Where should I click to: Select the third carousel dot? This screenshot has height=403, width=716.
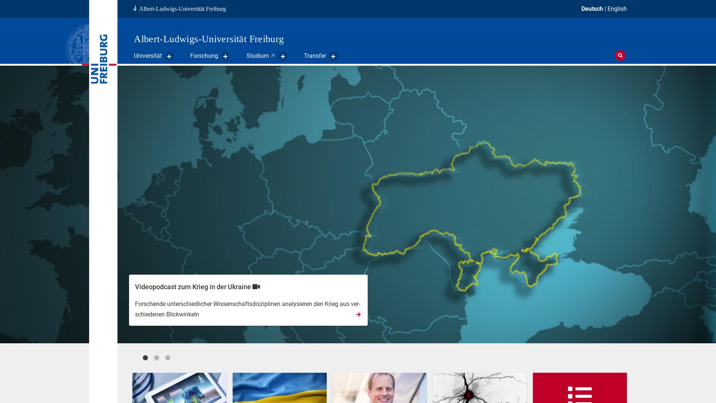[167, 357]
